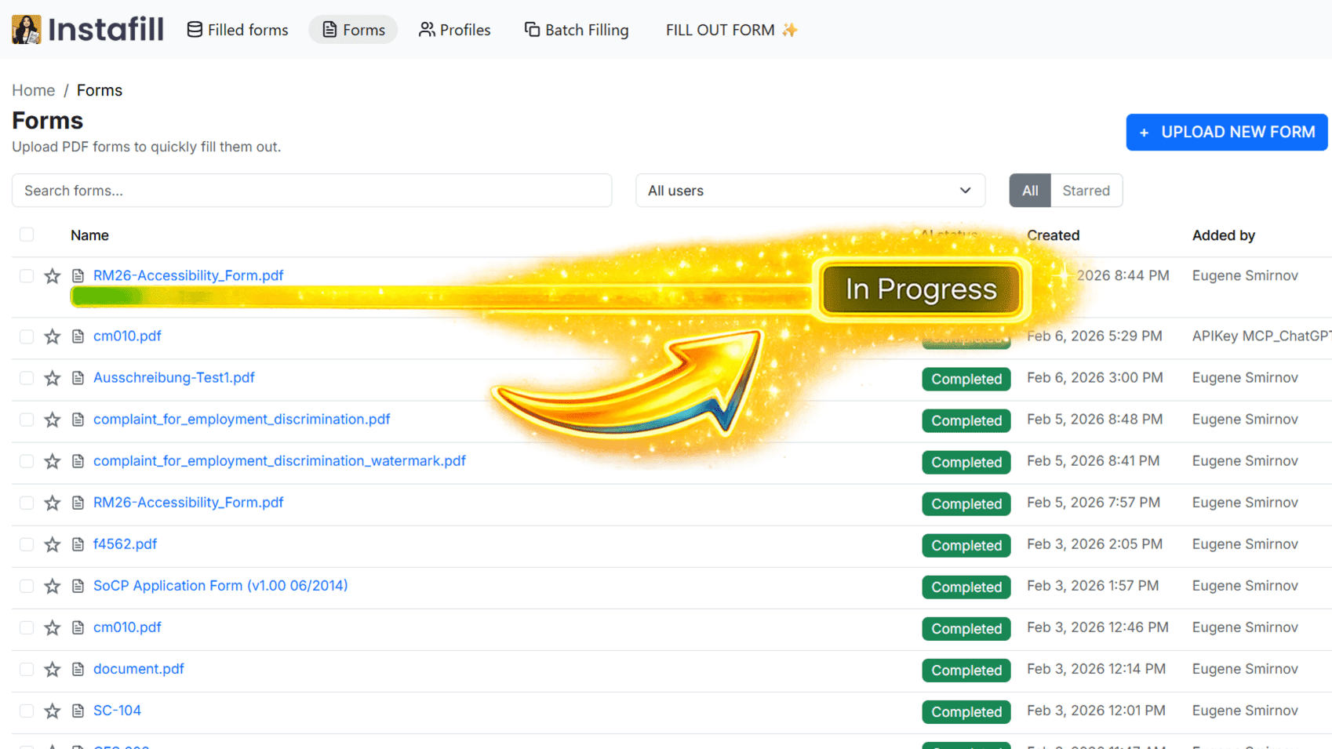Focus the Search forms input field
The image size is (1332, 749).
(x=311, y=191)
